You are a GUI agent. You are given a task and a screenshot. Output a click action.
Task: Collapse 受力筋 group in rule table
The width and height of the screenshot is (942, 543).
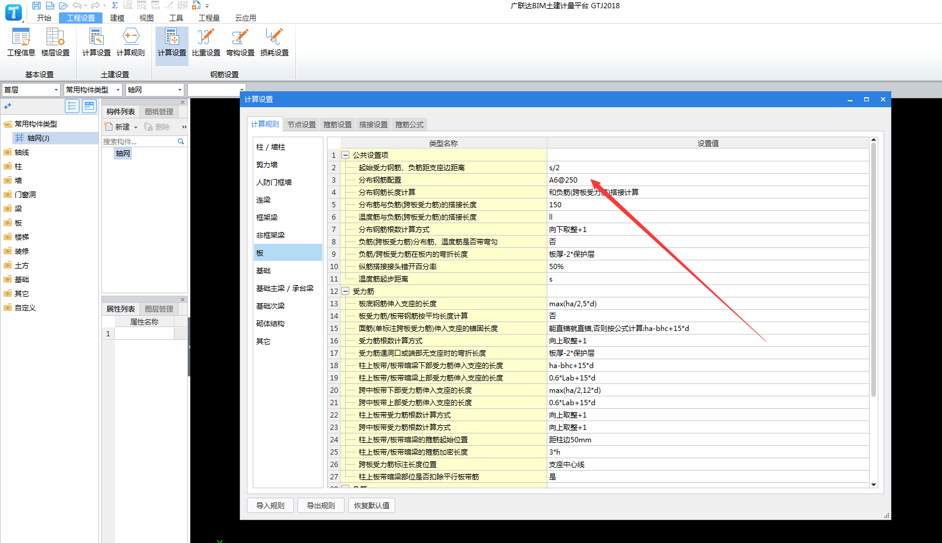coord(346,291)
